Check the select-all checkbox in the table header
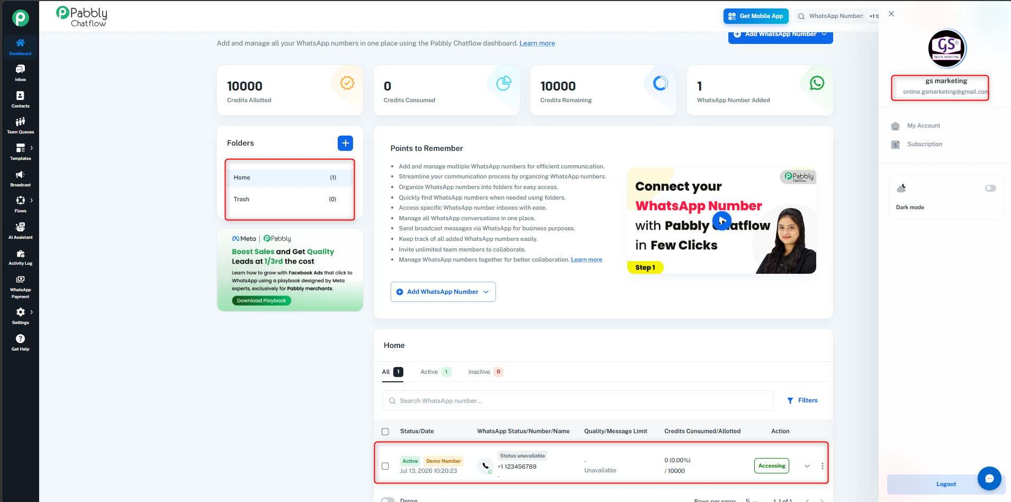Viewport: 1011px width, 502px height. coord(385,432)
